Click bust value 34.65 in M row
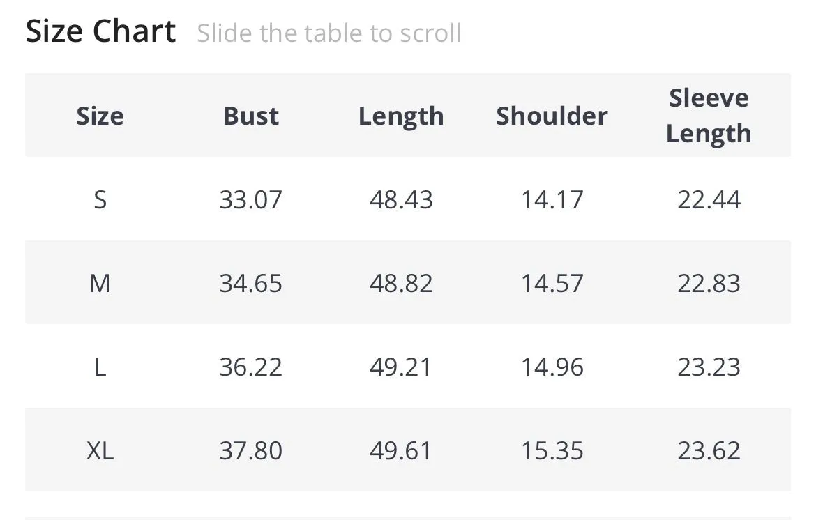Viewport: 816px width, 520px height. point(251,284)
